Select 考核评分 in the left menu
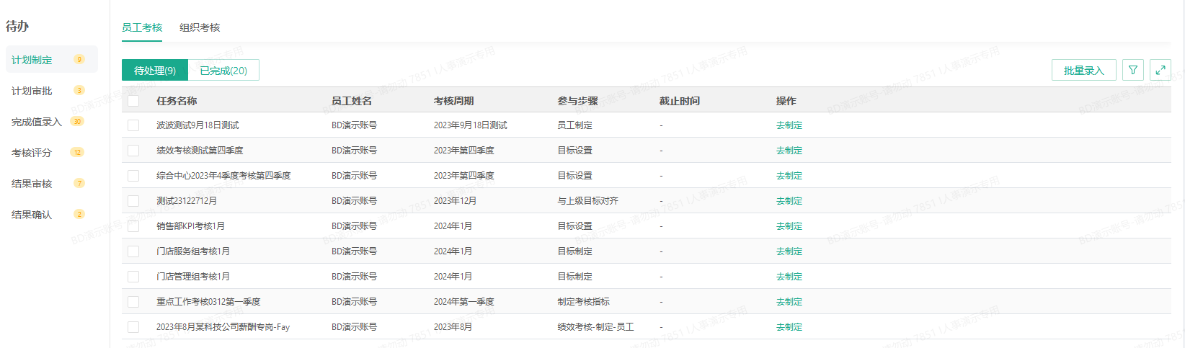The width and height of the screenshot is (1185, 348). pyautogui.click(x=32, y=153)
